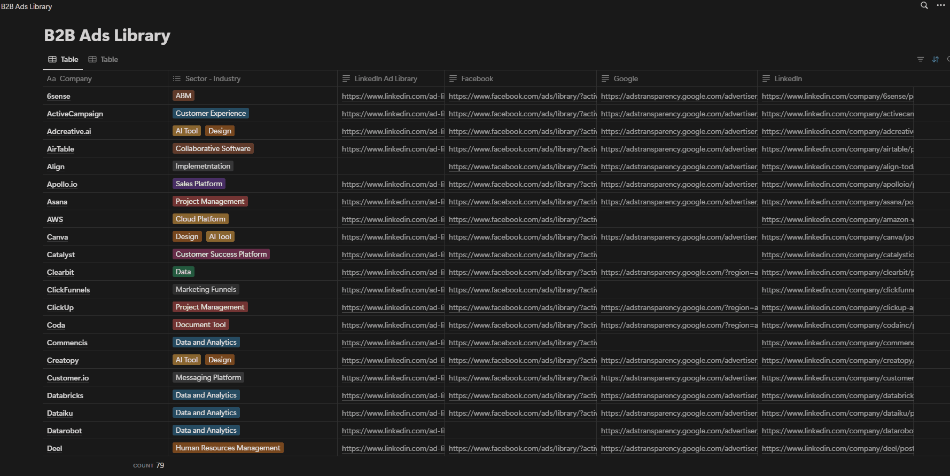The width and height of the screenshot is (950, 476).
Task: Open the LinkedIn Ad Library column header
Action: [391, 78]
